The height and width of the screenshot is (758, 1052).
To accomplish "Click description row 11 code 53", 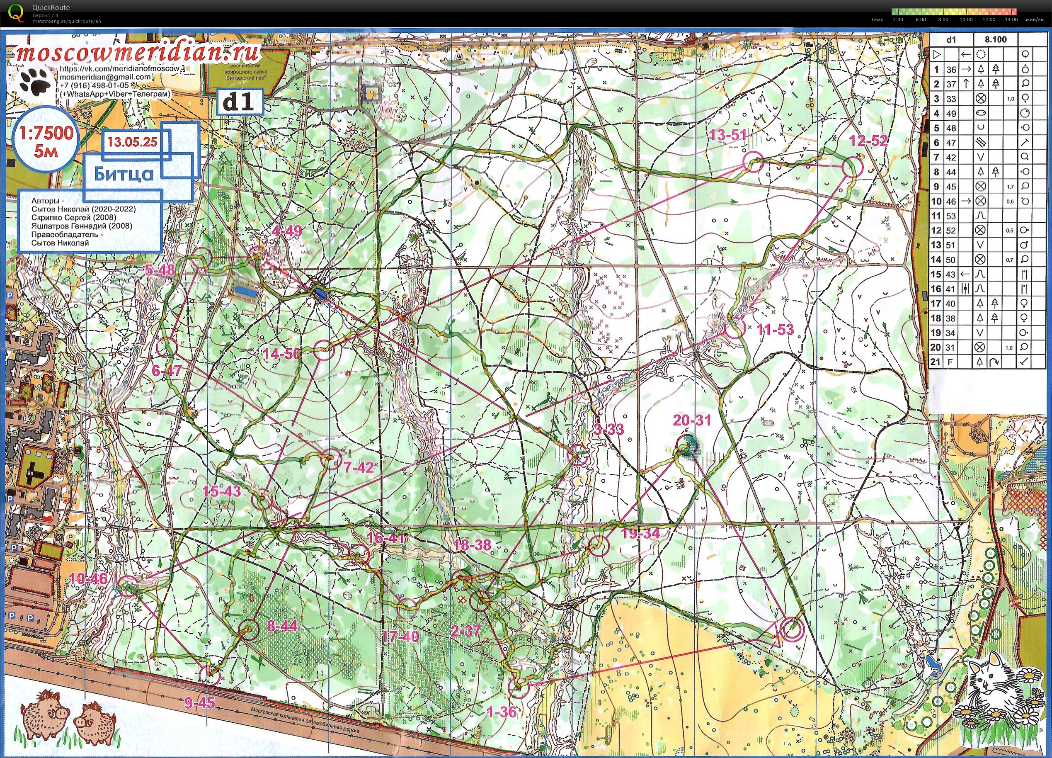I will 951,216.
